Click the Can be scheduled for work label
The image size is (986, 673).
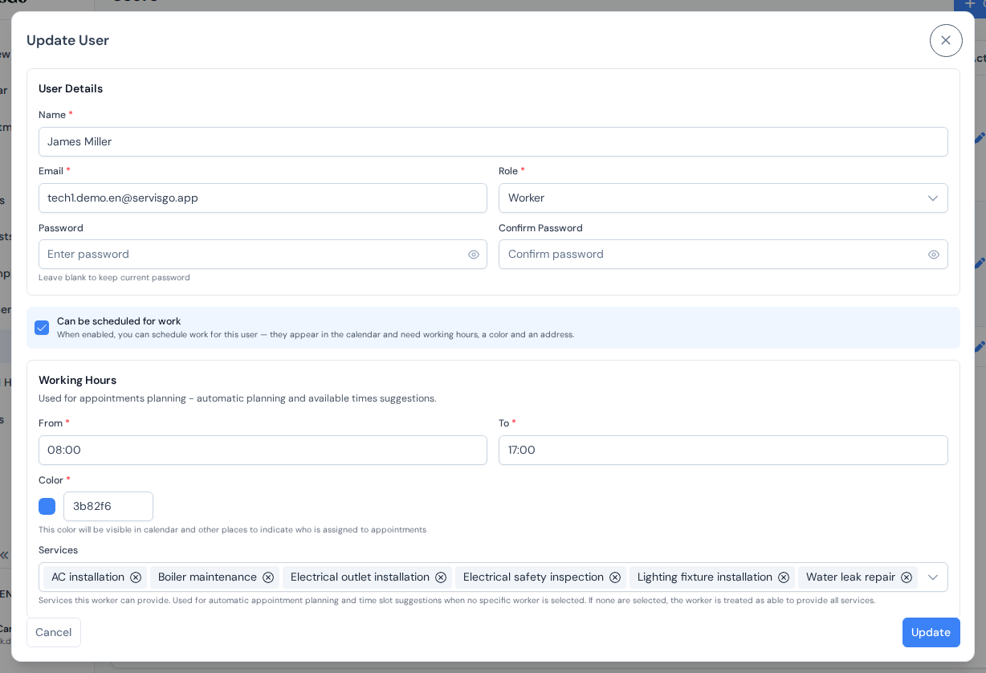(119, 321)
